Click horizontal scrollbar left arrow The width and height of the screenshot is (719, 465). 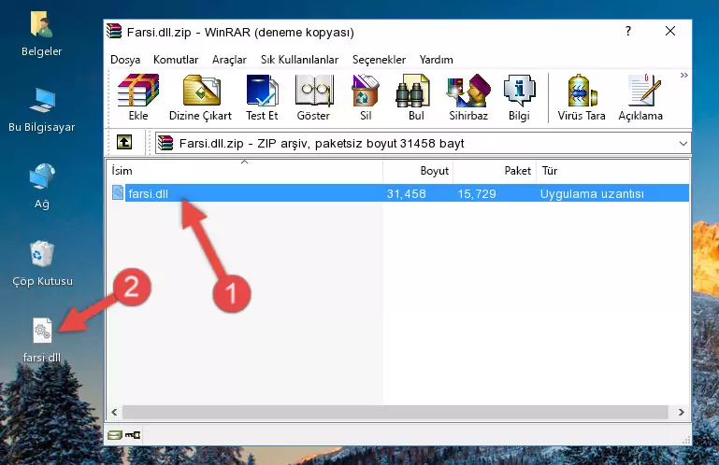(114, 412)
